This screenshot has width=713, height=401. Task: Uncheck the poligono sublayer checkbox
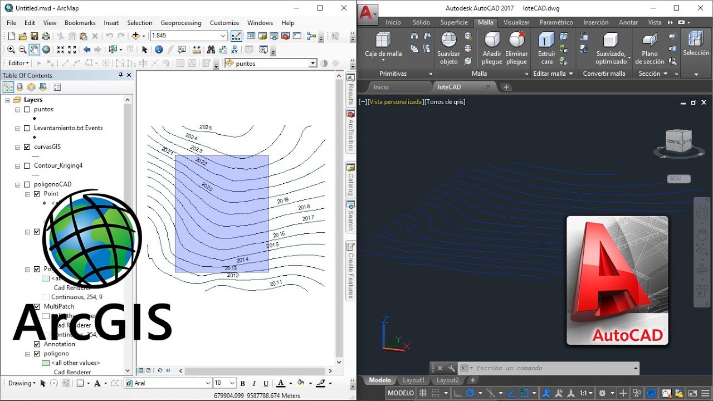point(37,354)
